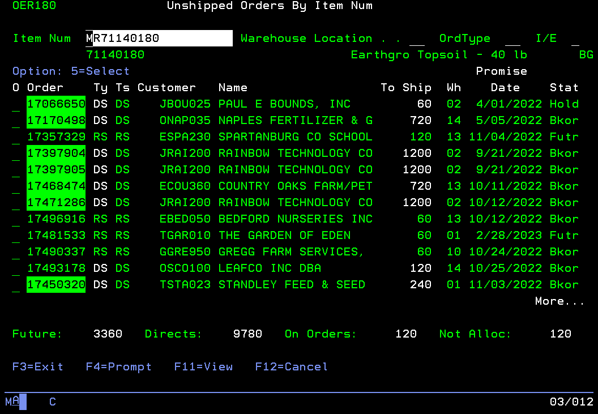Click option field for order 17481533
598x414 pixels.
[16, 237]
